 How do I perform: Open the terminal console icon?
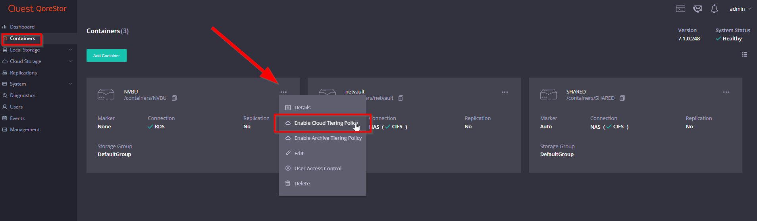pyautogui.click(x=680, y=9)
